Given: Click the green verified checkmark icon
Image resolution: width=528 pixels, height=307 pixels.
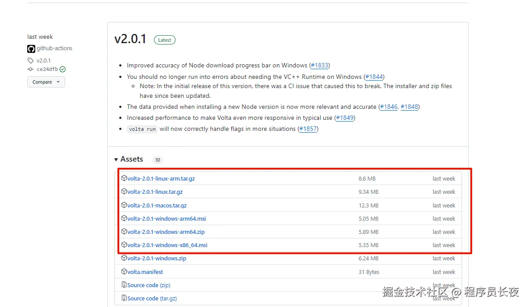Looking at the screenshot, I should [62, 69].
